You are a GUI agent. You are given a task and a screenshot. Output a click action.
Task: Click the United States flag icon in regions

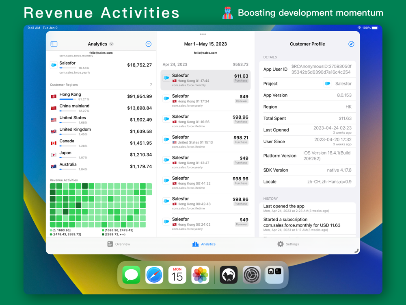tap(54, 120)
